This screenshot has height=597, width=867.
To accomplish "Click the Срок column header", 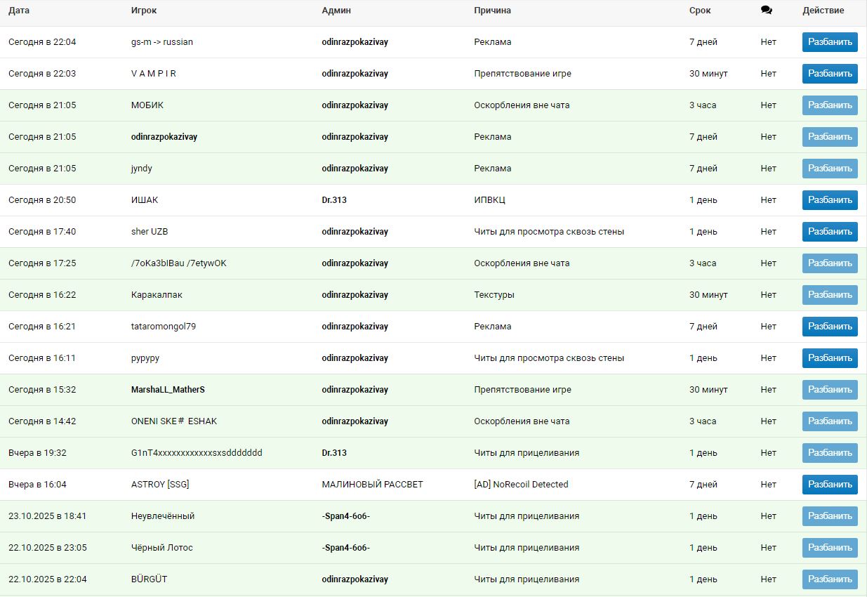I will [700, 11].
